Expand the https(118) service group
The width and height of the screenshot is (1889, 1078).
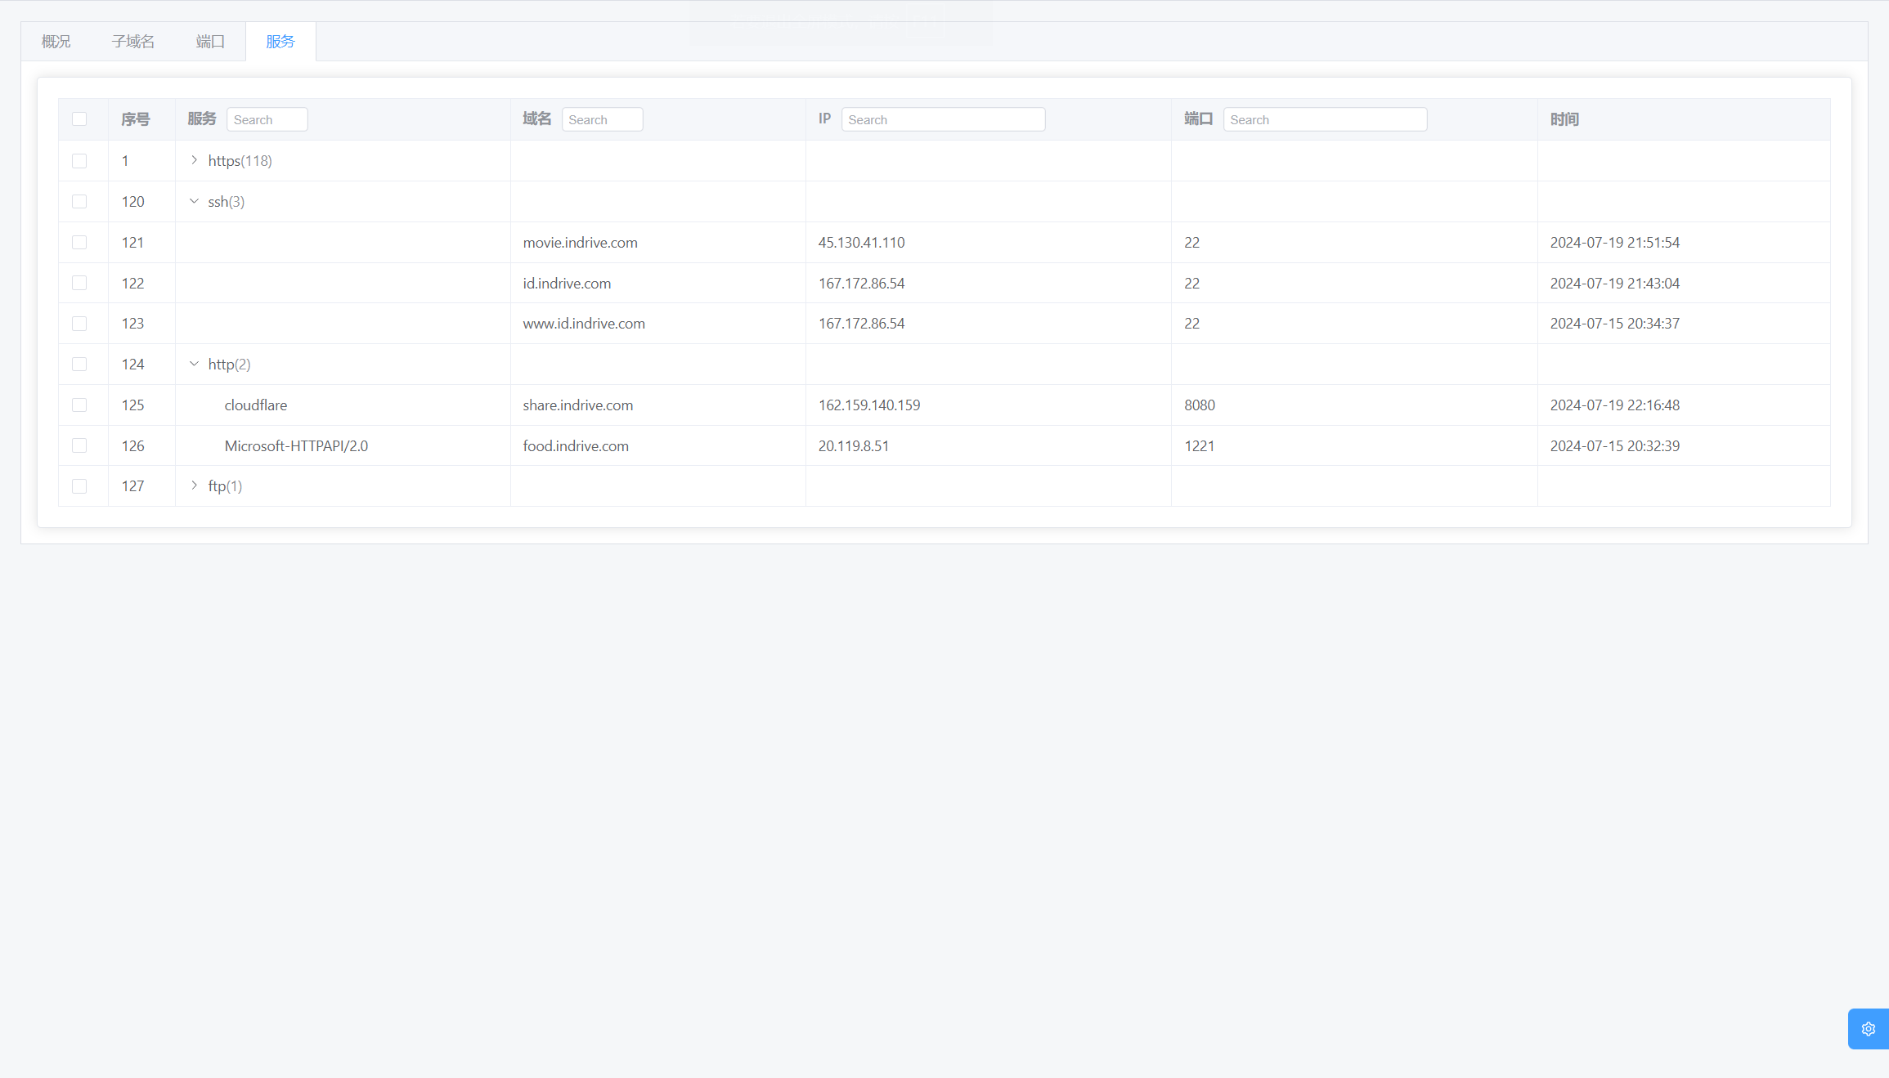click(x=194, y=161)
